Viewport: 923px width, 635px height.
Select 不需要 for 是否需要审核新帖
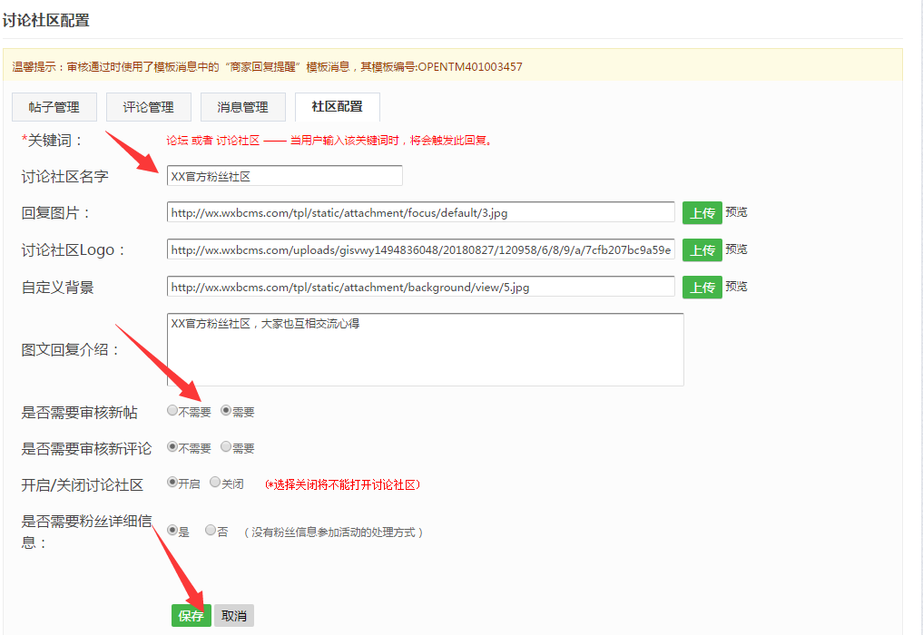(172, 410)
